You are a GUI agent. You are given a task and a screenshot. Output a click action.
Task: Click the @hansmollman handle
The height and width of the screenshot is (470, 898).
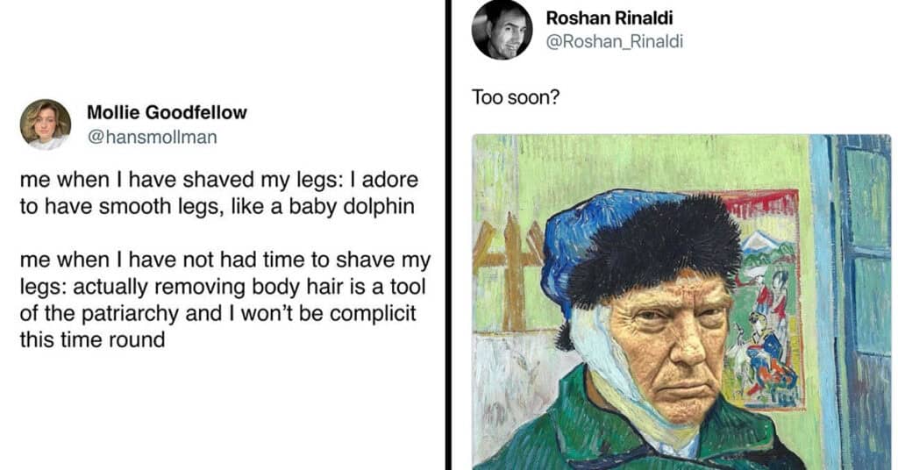click(152, 138)
